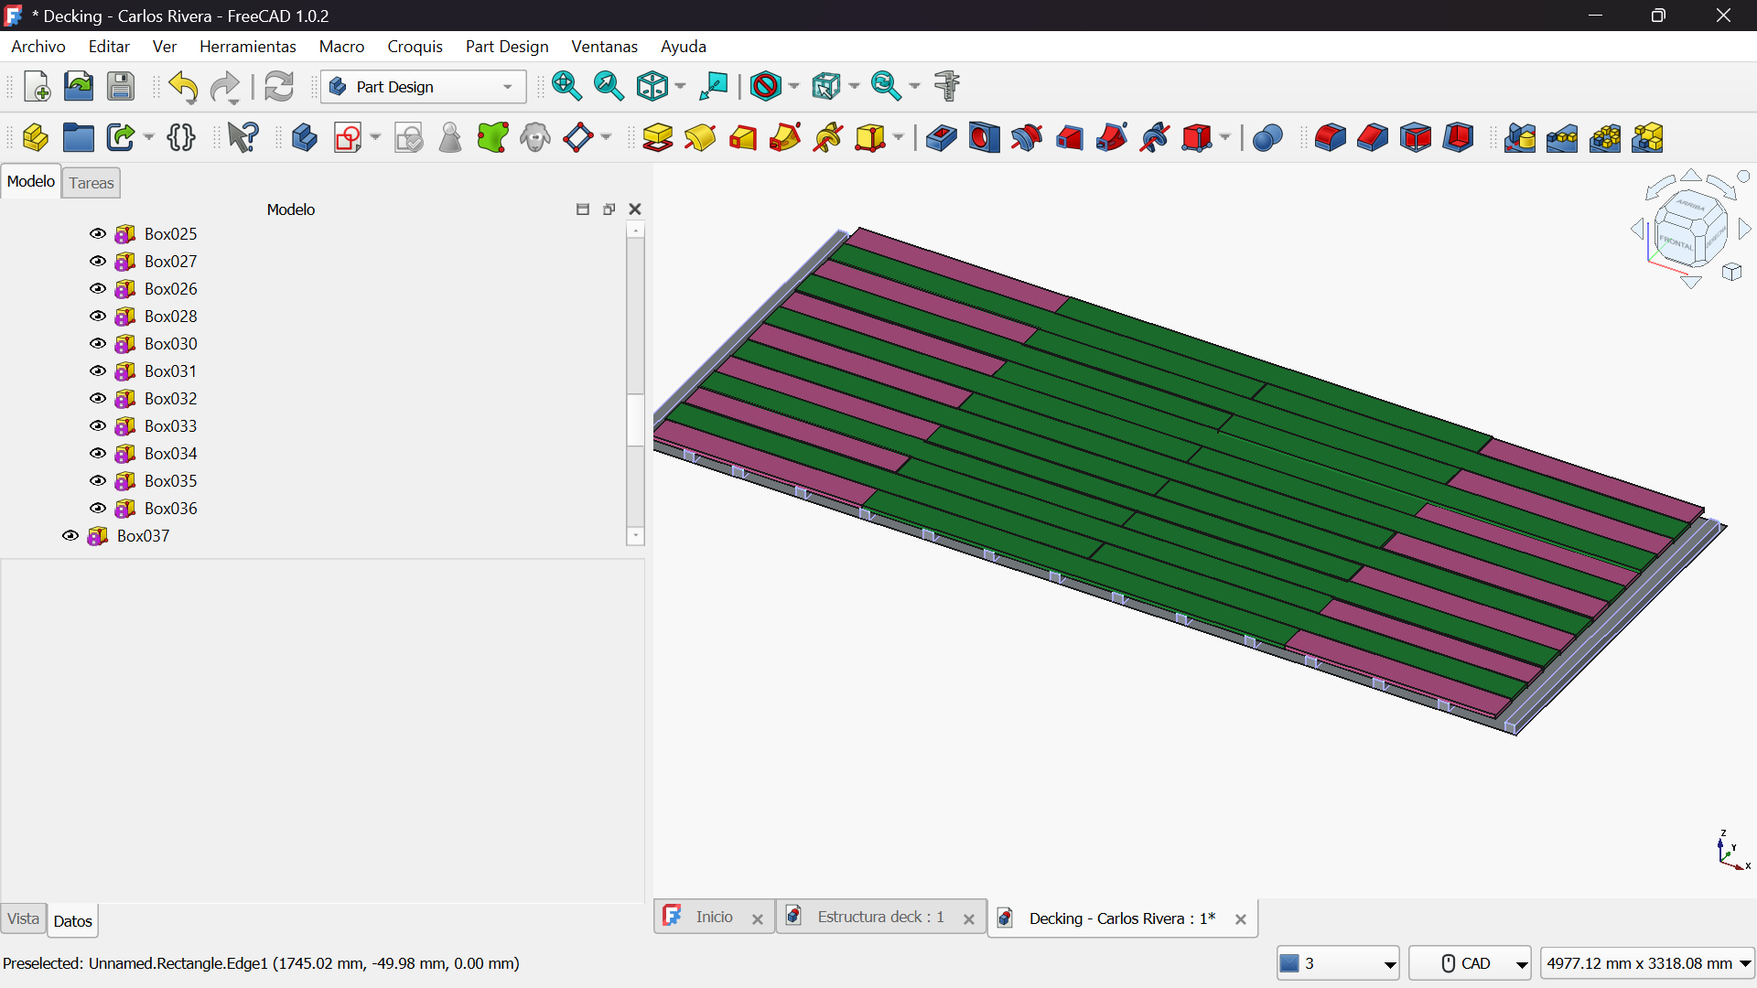Toggle visibility of Box025
1757x988 pixels.
tap(98, 234)
